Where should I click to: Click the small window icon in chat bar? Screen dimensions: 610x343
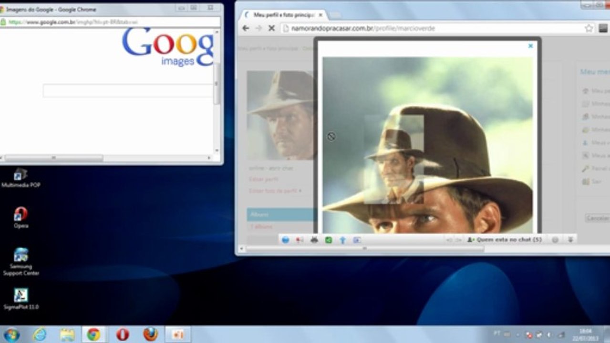(357, 240)
